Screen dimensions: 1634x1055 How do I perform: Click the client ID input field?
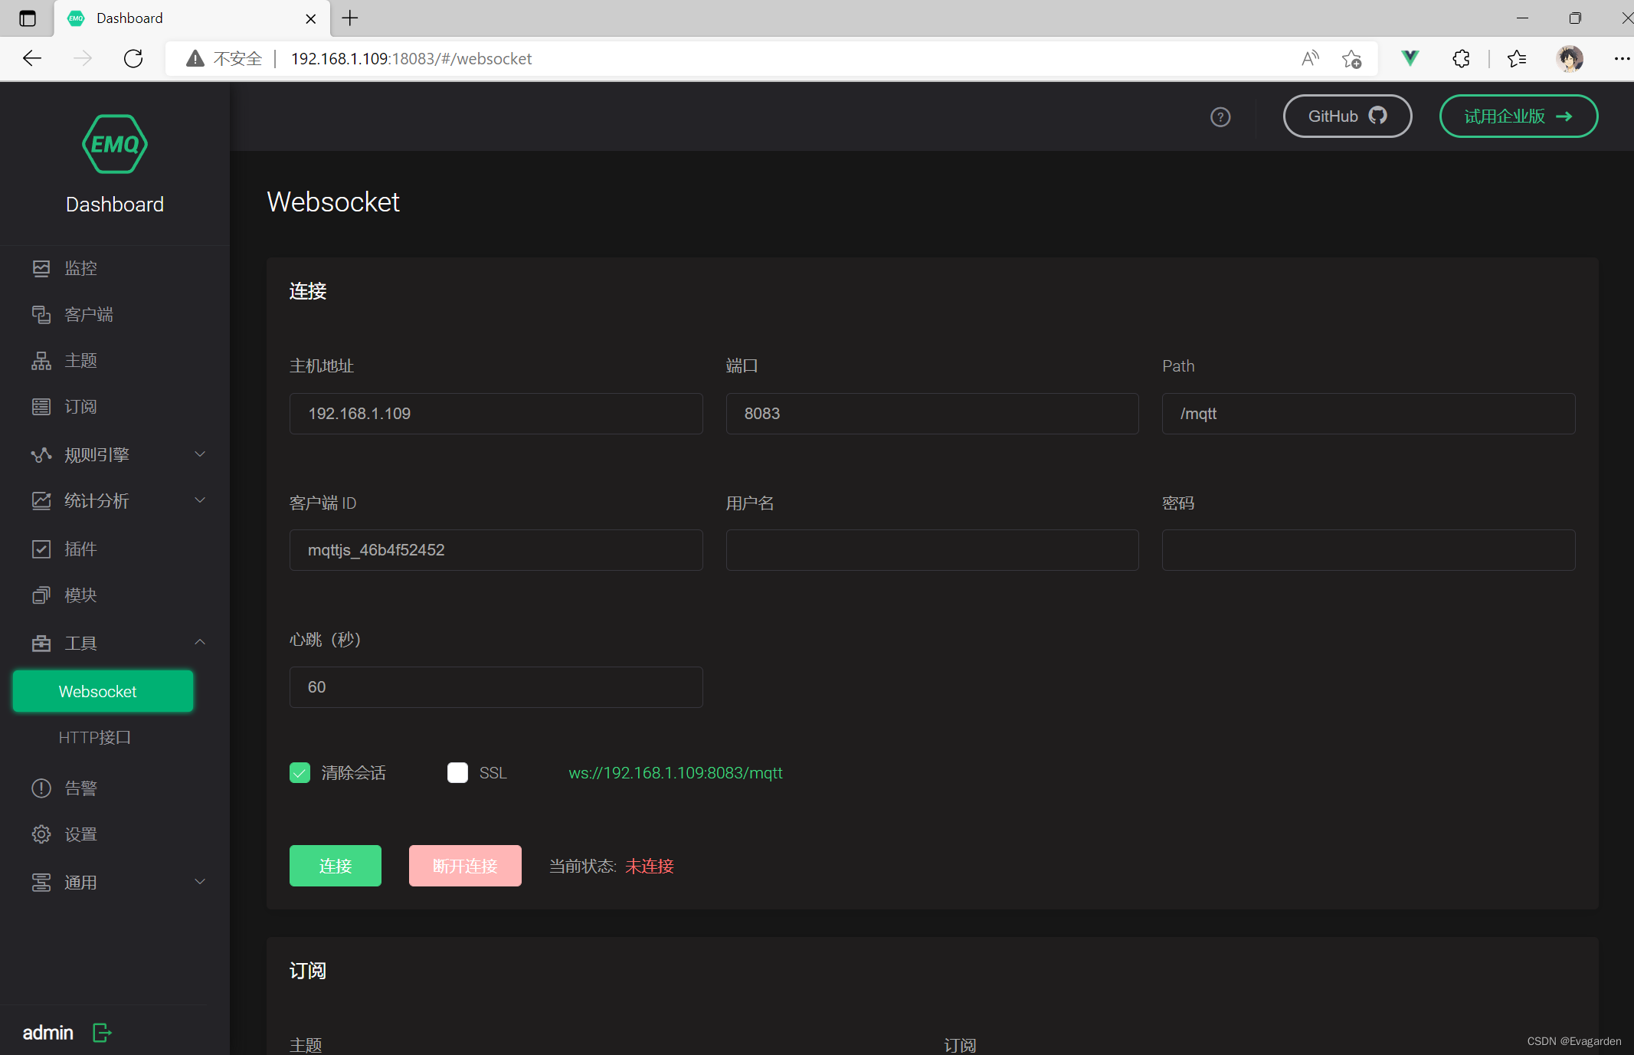click(496, 550)
